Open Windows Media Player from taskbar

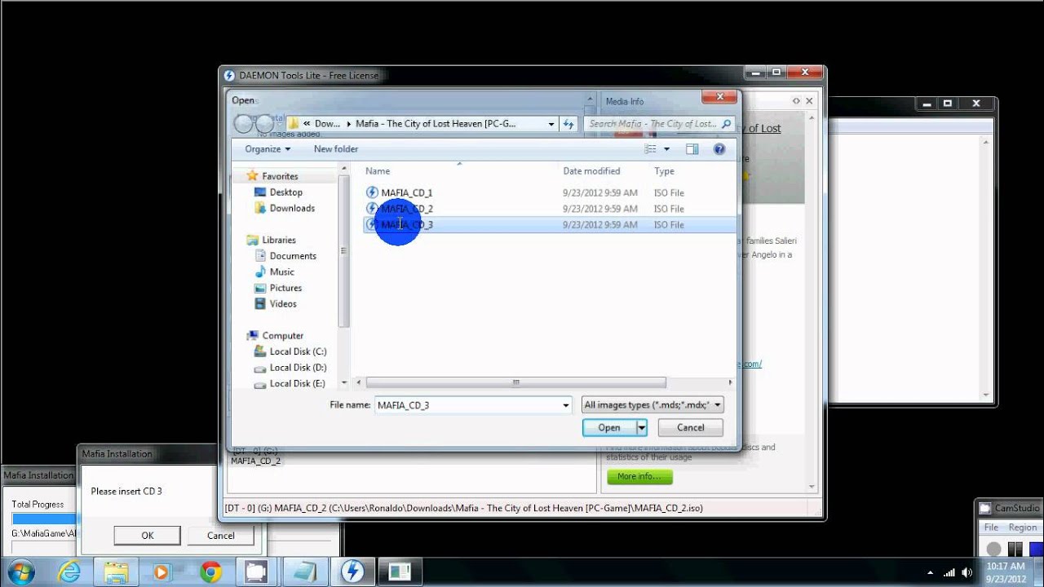coord(162,572)
